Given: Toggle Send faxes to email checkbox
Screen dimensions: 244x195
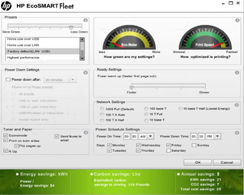Looking at the screenshot, I should (57, 136).
